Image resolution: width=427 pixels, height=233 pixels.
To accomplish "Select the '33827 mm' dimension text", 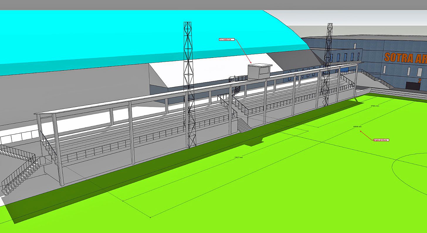I will click(238, 158).
